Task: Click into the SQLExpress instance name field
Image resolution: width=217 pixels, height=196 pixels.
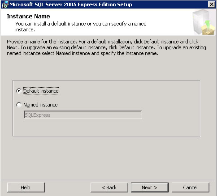Action: pyautogui.click(x=83, y=115)
